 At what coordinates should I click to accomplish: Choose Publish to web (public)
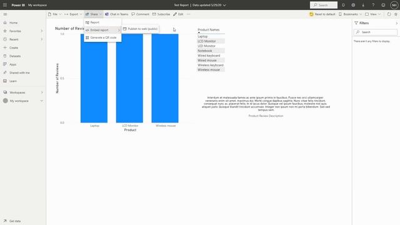(140, 29)
